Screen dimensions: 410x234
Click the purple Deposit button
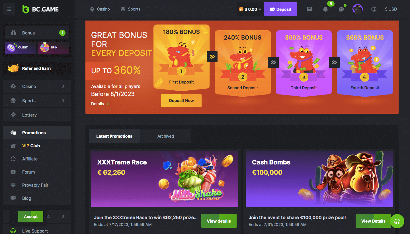click(280, 9)
